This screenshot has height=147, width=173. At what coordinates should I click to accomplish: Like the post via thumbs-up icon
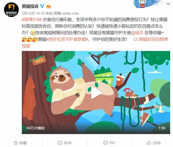[149, 143]
